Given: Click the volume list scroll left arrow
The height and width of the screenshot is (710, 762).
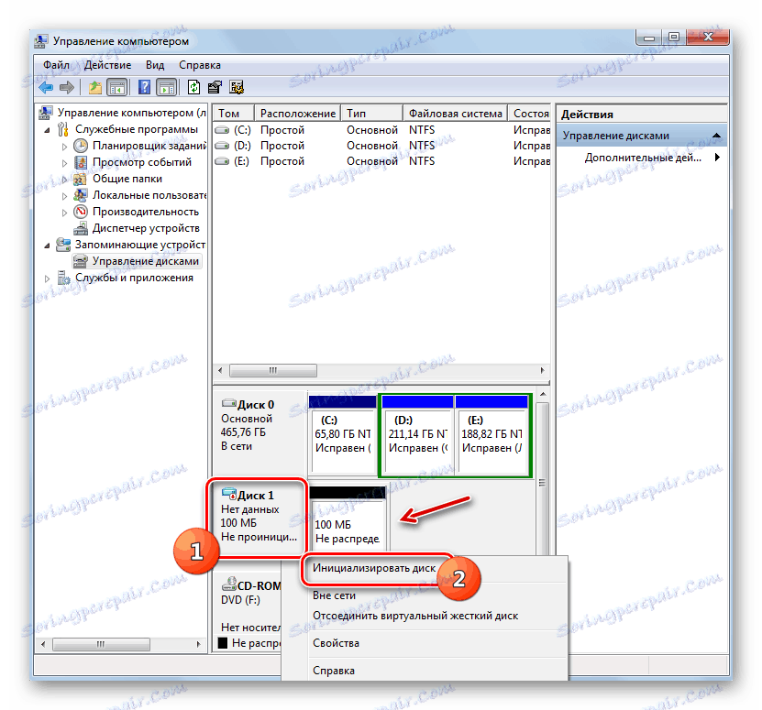Looking at the screenshot, I should pos(220,370).
